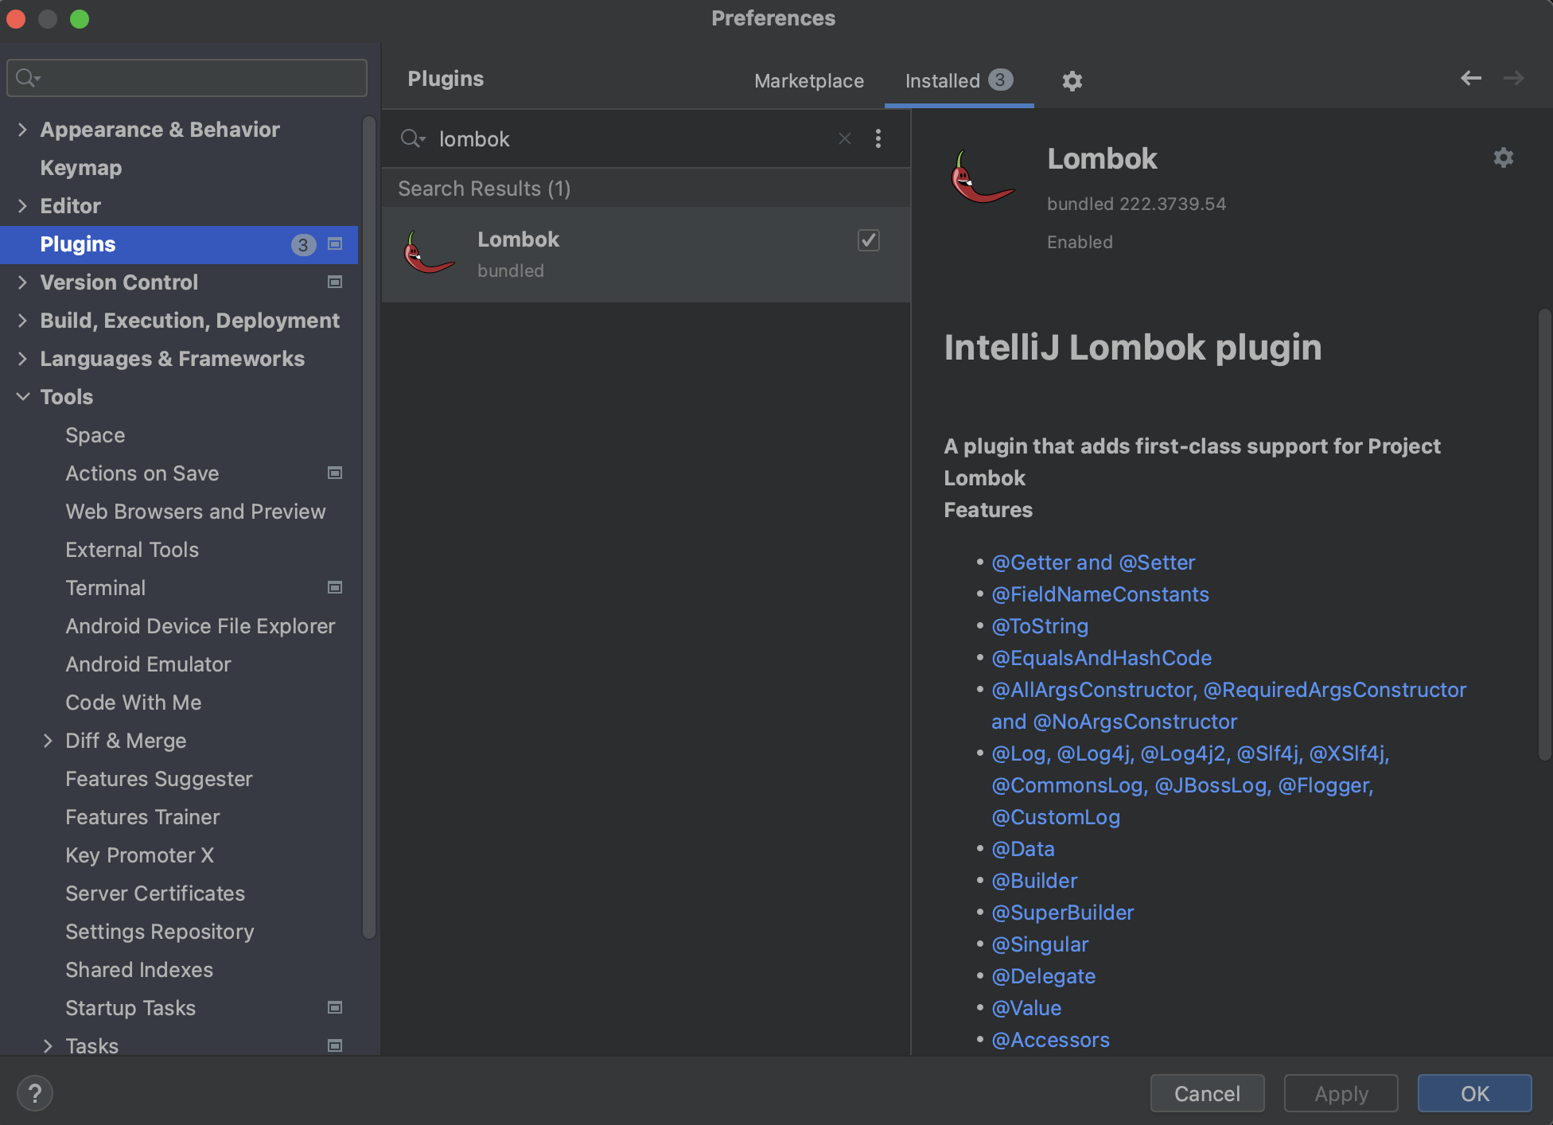Click the Lombok chili pepper icon in results
The image size is (1553, 1125).
tap(429, 254)
